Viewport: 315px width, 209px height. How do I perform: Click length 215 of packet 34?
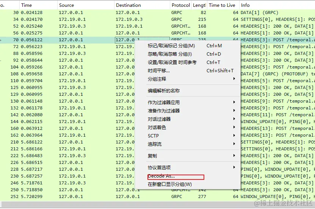(x=202, y=19)
